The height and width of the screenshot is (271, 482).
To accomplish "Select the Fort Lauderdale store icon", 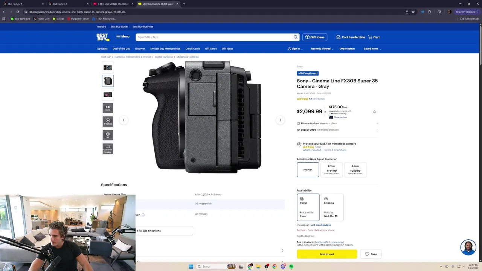I will (x=338, y=37).
